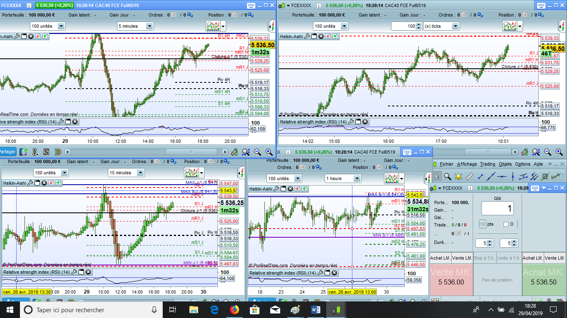Image resolution: width=567 pixels, height=318 pixels.
Task: Click the Partager button
Action: pos(7,152)
